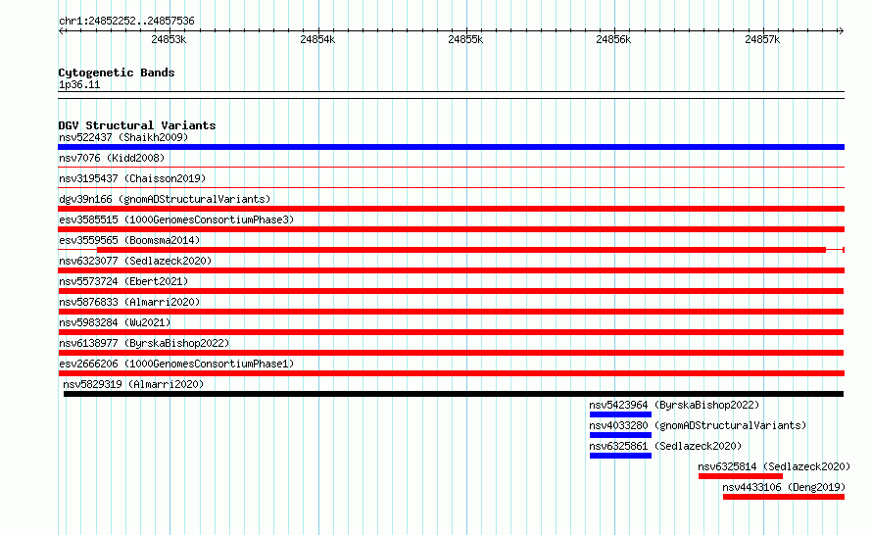The height and width of the screenshot is (535, 872).
Task: Select the red nsv5876833 variant bar
Action: click(x=451, y=312)
